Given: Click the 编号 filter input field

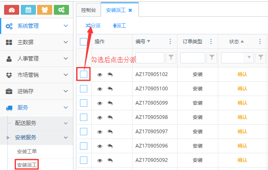Looking at the screenshot, I should tap(150, 58).
